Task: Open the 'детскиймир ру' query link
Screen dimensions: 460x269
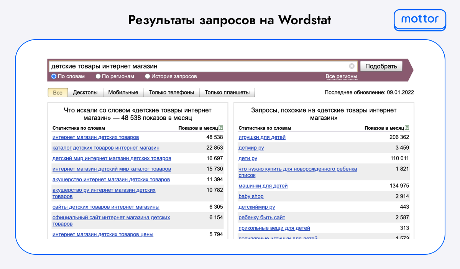Action: 257,207
